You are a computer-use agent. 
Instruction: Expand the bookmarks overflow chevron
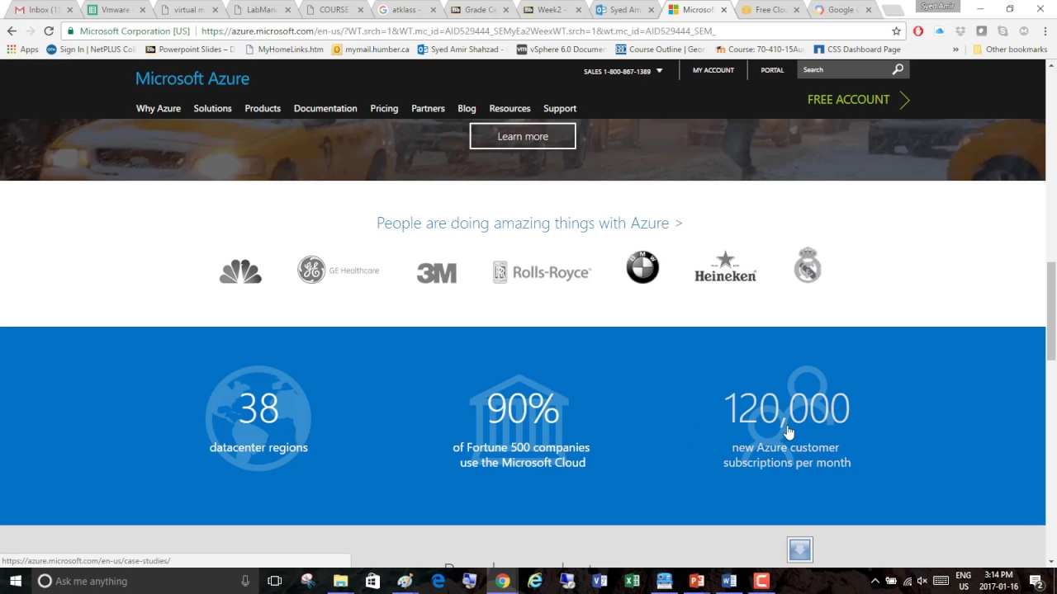(955, 49)
